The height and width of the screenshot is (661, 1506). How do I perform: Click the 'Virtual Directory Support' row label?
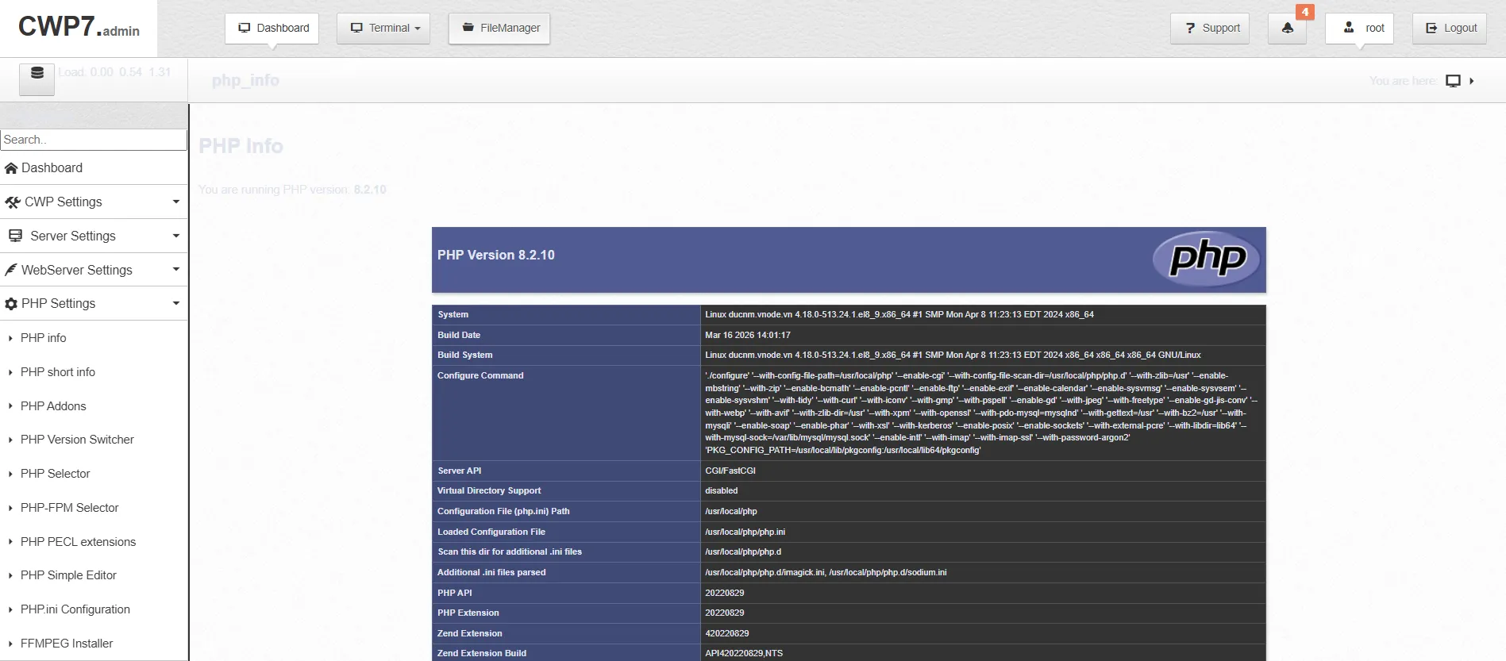click(489, 491)
